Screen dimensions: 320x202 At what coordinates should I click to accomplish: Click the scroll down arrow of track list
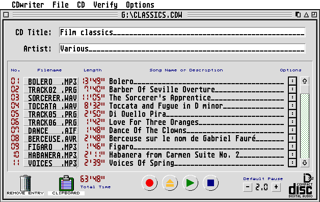(305, 163)
